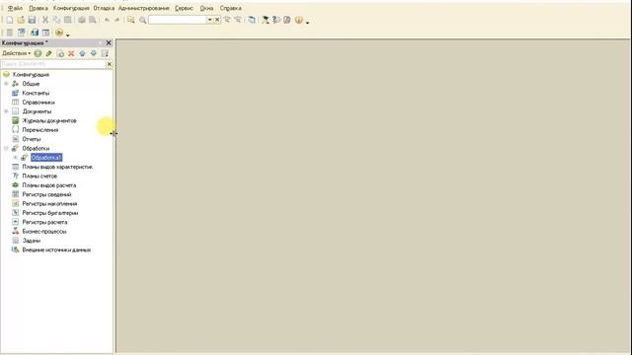This screenshot has height=355, width=632.
Task: Click the blue configuration icon in second toolbar
Action: point(35,33)
